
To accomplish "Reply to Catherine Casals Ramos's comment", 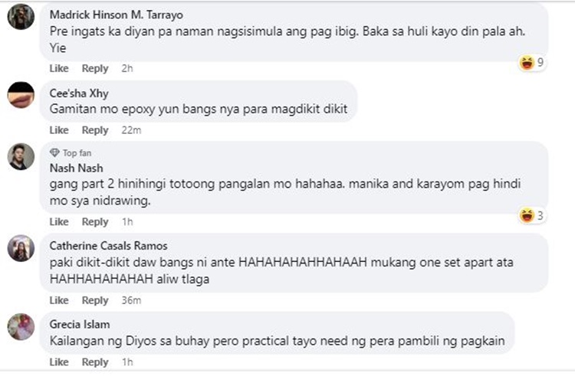I will click(x=95, y=300).
